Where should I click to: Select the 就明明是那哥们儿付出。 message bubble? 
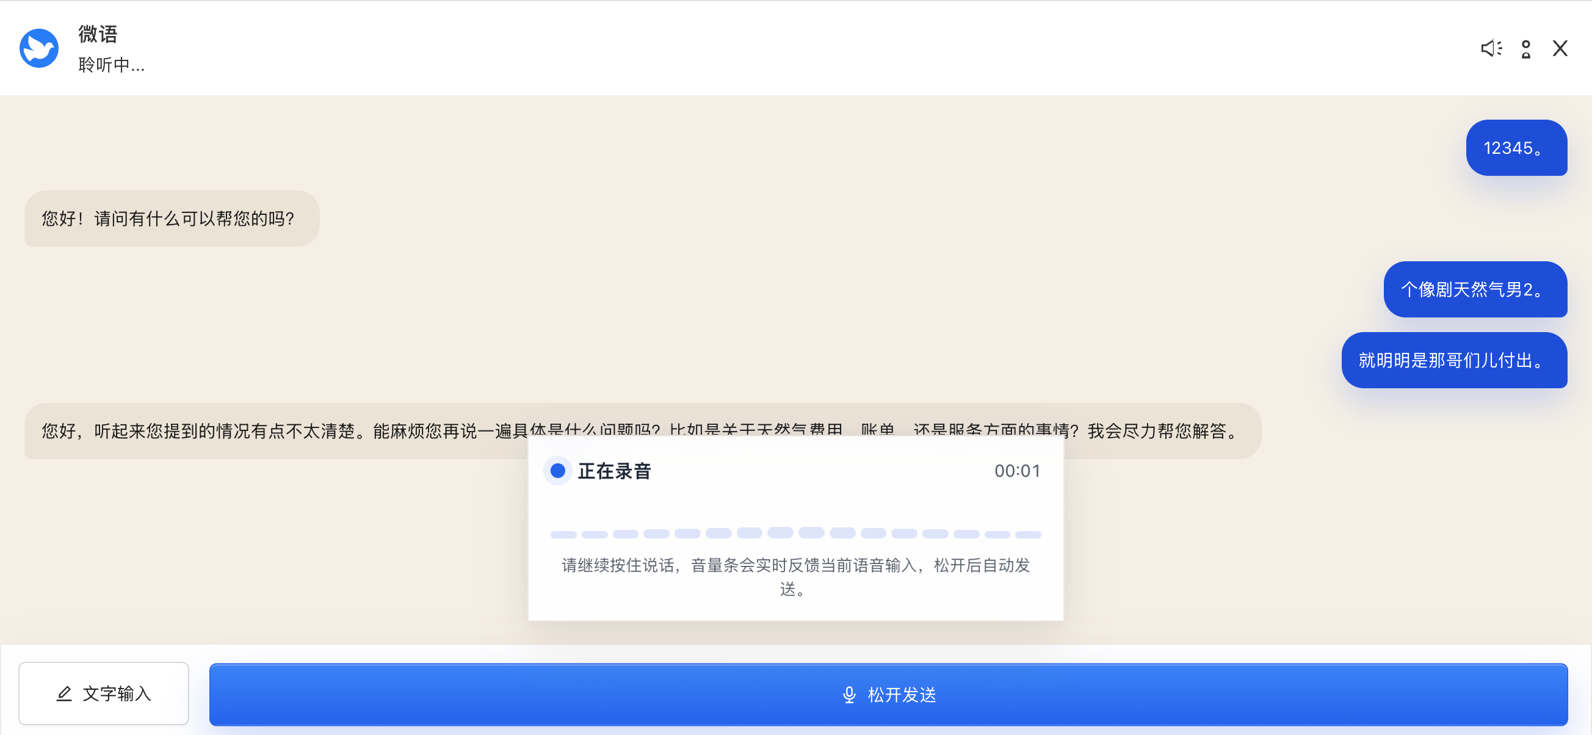pyautogui.click(x=1453, y=360)
